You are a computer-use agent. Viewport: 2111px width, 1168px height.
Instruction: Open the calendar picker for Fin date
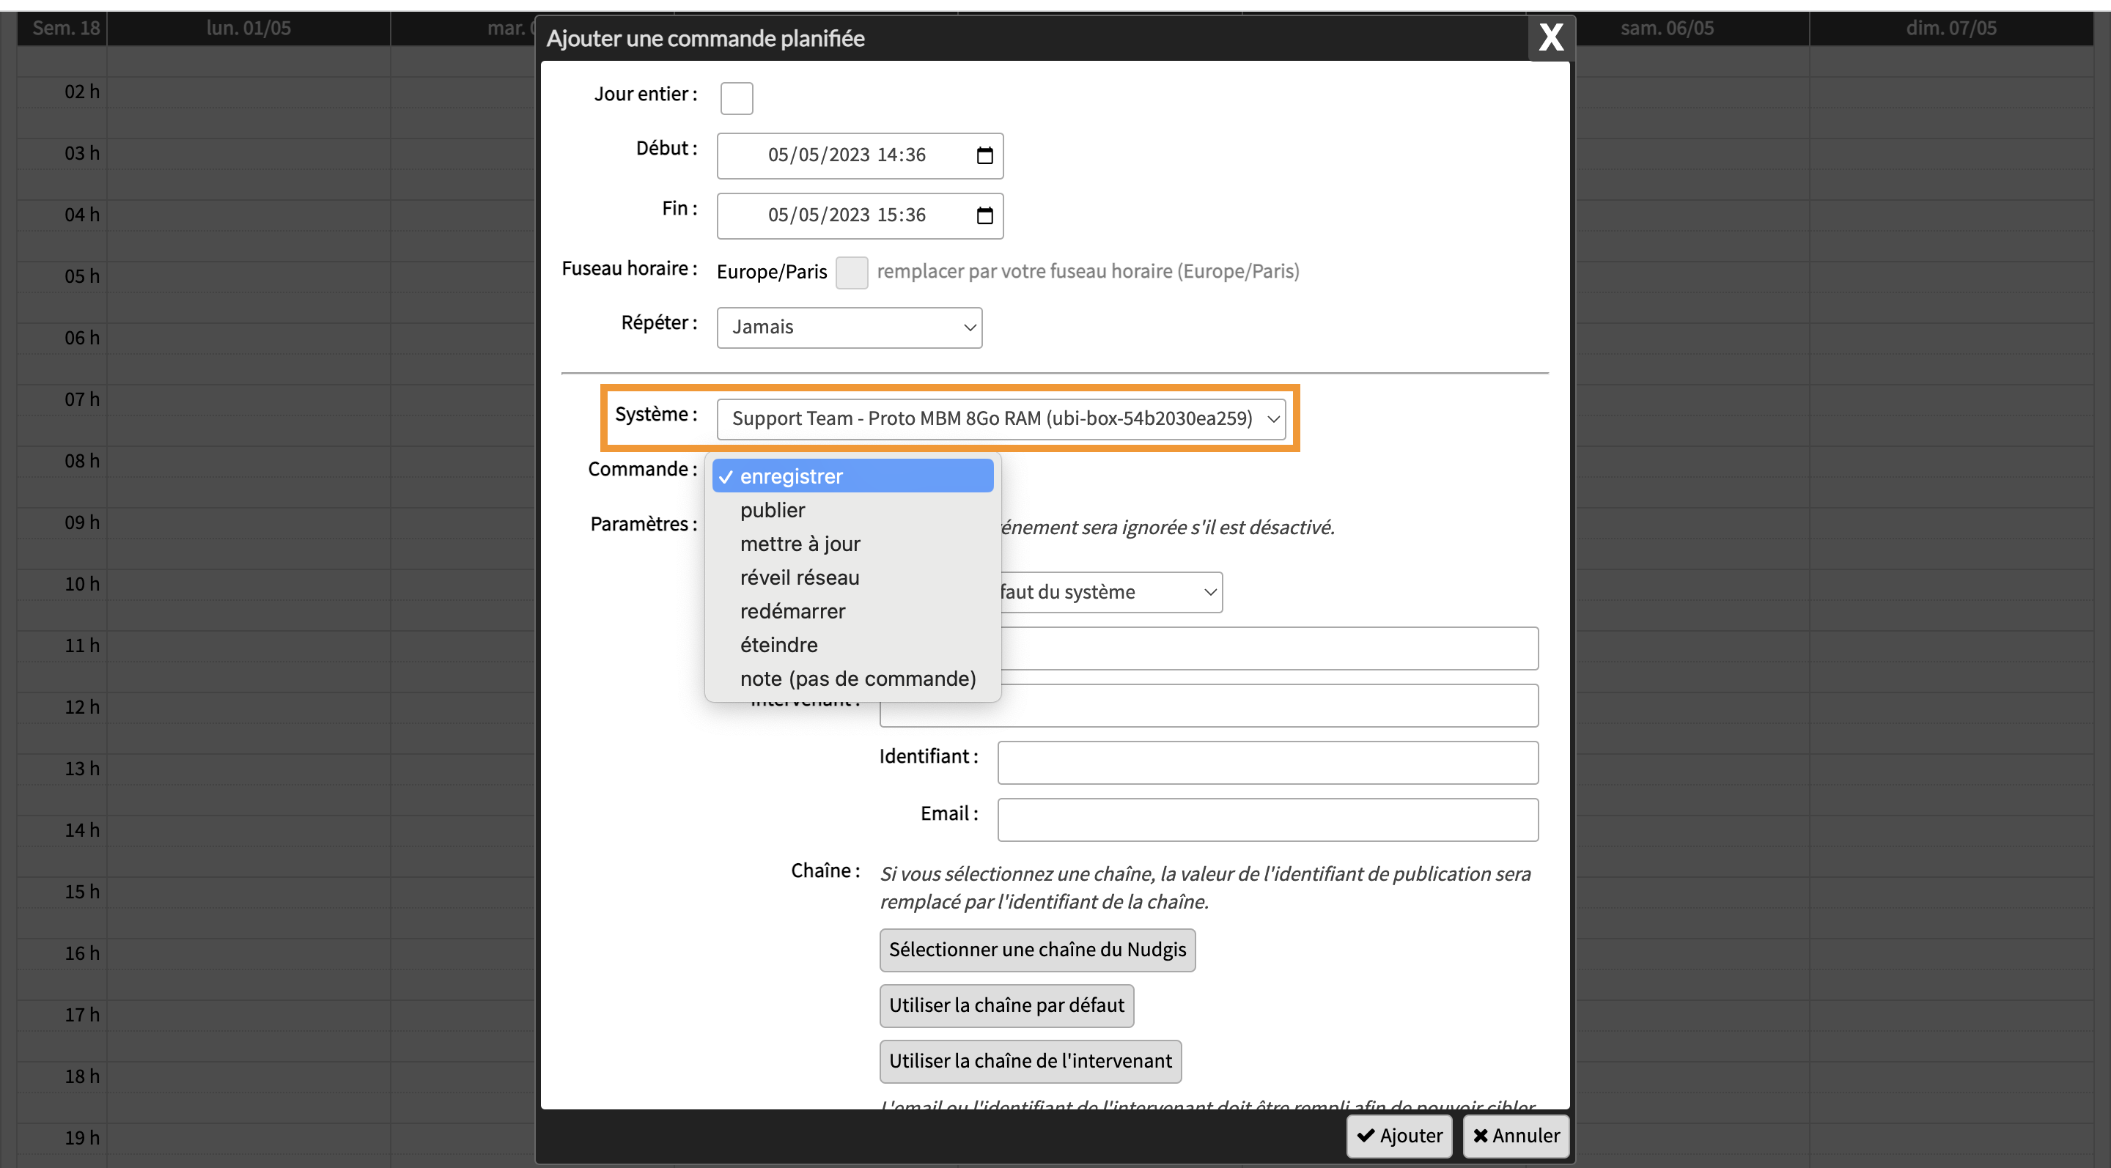(984, 215)
